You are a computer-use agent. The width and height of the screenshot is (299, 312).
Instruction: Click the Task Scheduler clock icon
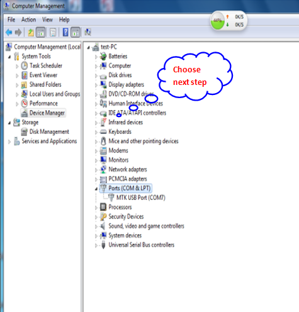point(25,65)
